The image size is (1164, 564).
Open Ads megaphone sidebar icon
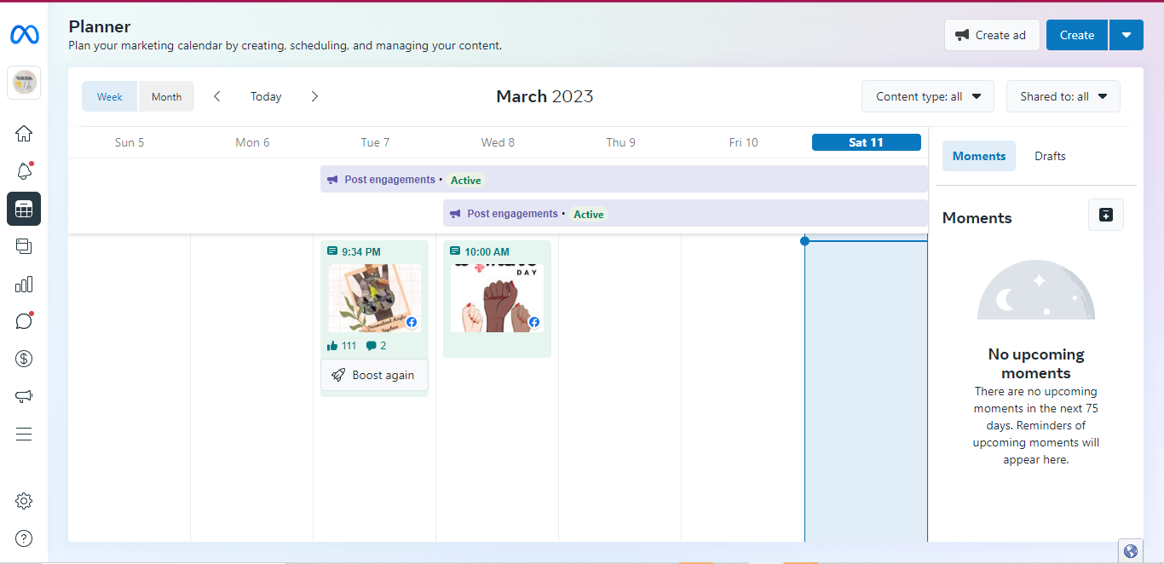(x=24, y=396)
